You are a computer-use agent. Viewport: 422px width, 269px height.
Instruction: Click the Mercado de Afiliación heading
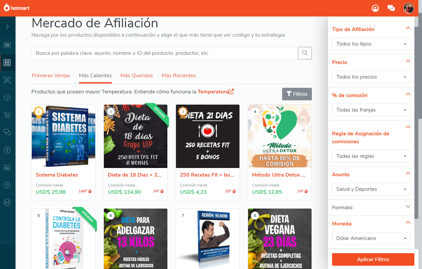pyautogui.click(x=95, y=23)
